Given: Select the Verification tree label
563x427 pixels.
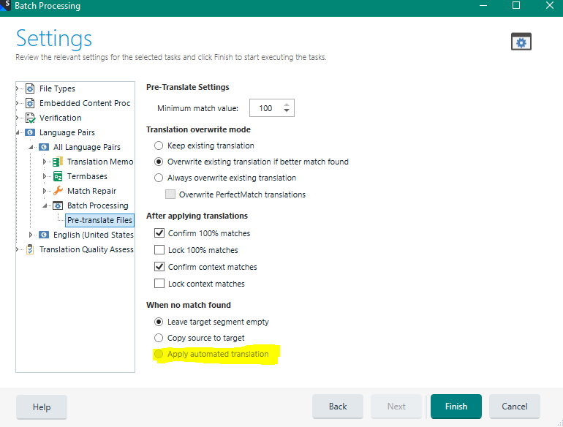Looking at the screenshot, I should tap(60, 118).
